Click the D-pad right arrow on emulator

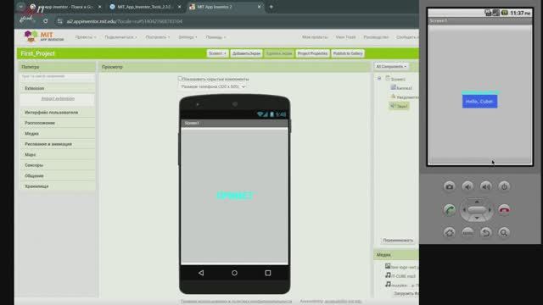(x=490, y=210)
